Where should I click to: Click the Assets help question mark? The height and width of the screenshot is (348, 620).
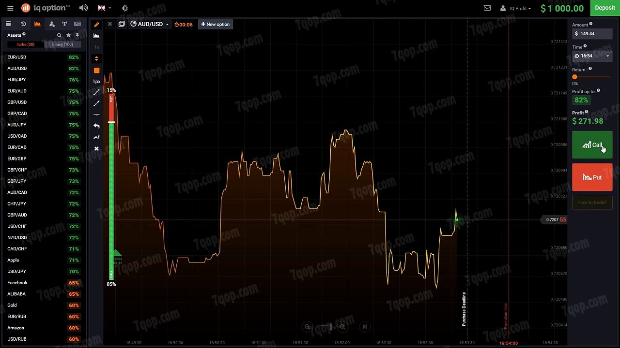pyautogui.click(x=24, y=34)
